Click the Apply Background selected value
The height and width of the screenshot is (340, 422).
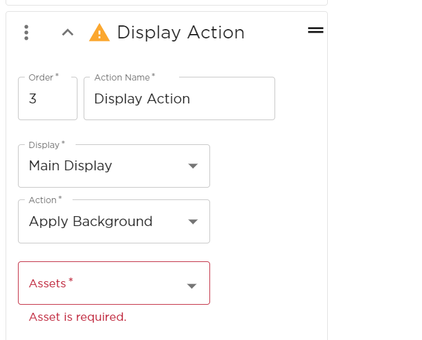point(90,222)
